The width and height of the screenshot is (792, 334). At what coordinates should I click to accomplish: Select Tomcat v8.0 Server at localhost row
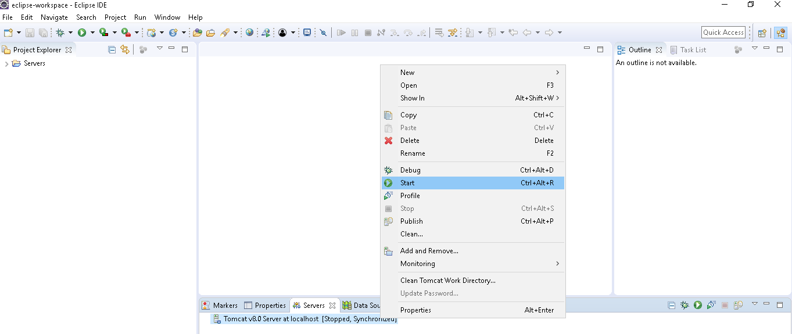point(304,319)
